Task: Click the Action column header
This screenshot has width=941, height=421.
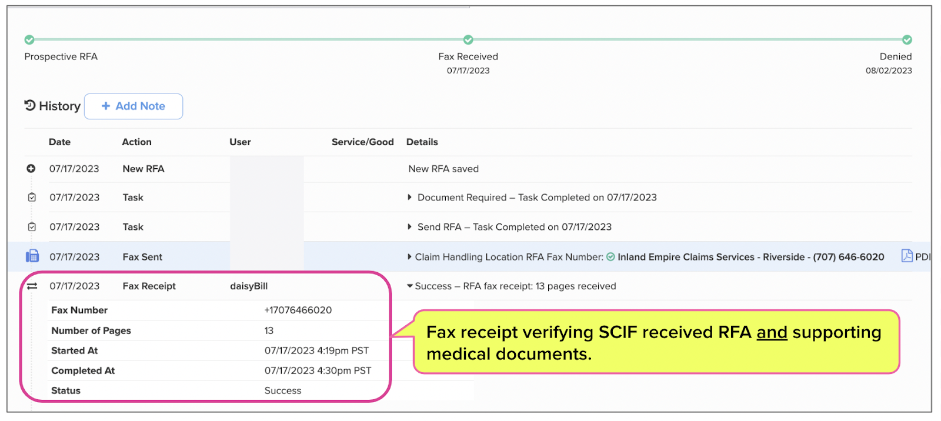Action: [136, 142]
